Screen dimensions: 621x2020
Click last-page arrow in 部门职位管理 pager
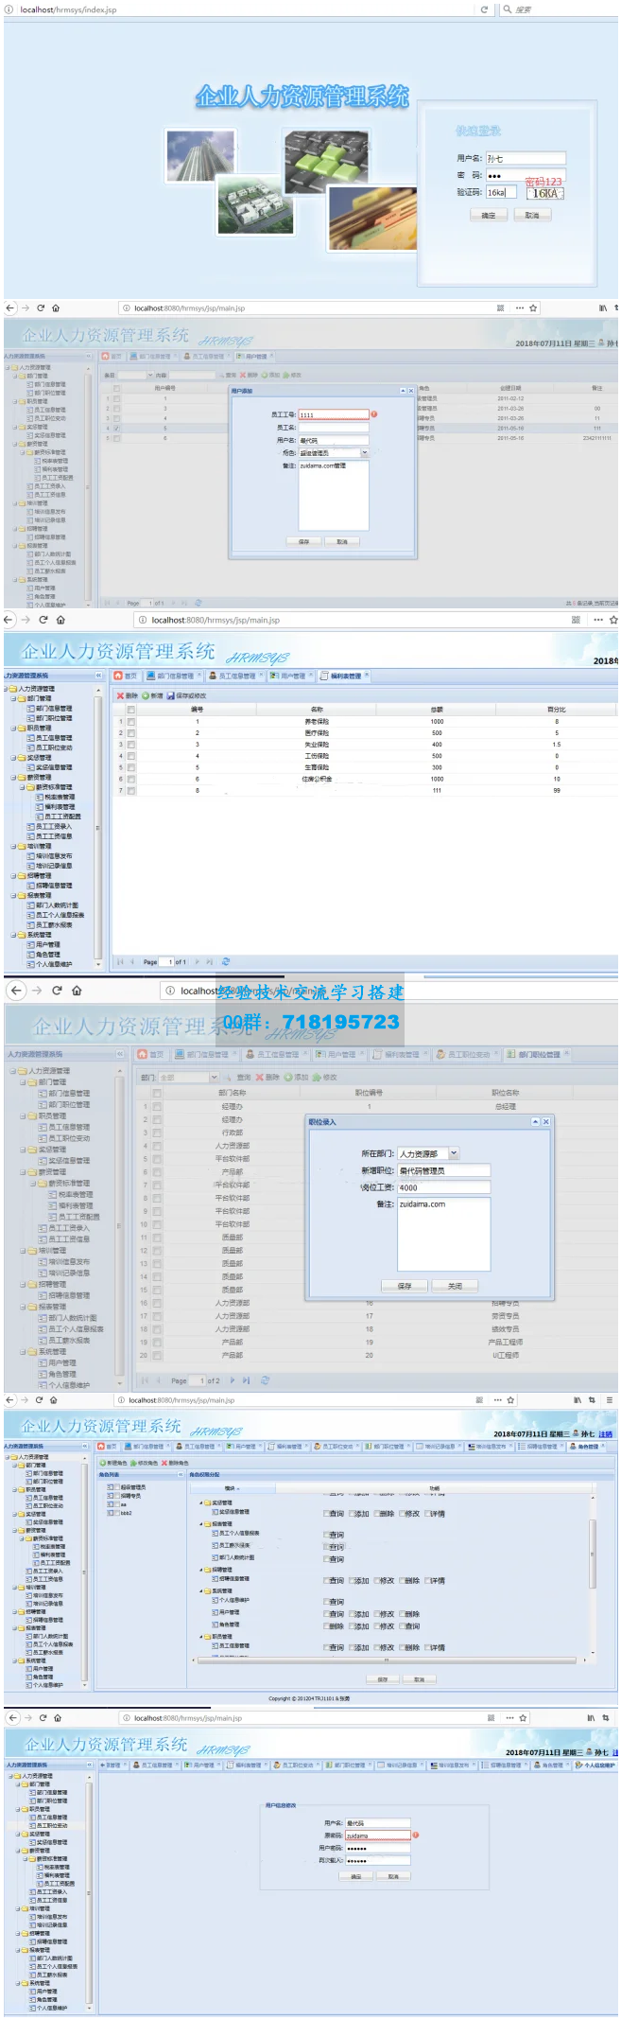tap(246, 1380)
